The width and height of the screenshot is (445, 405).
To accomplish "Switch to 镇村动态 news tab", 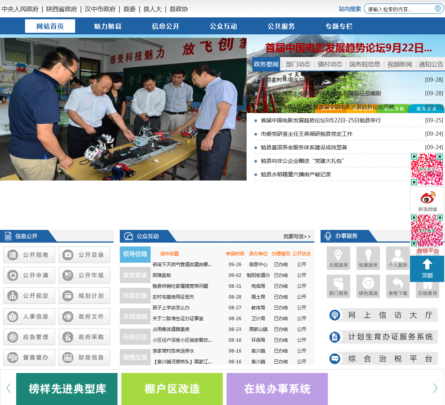I will point(330,64).
